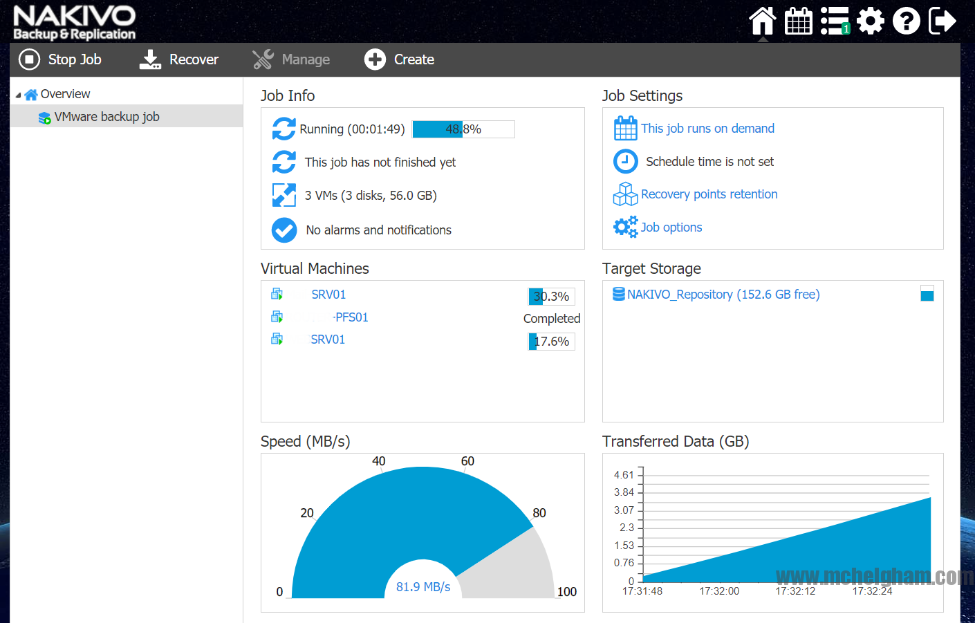The height and width of the screenshot is (623, 975).
Task: Click the Speed gauge chart
Action: tap(423, 532)
